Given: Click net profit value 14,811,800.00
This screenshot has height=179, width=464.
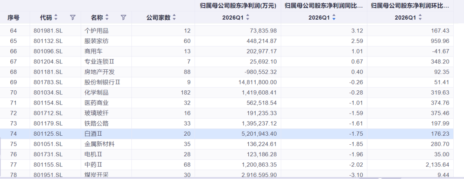Looking at the screenshot, I should point(257,82).
